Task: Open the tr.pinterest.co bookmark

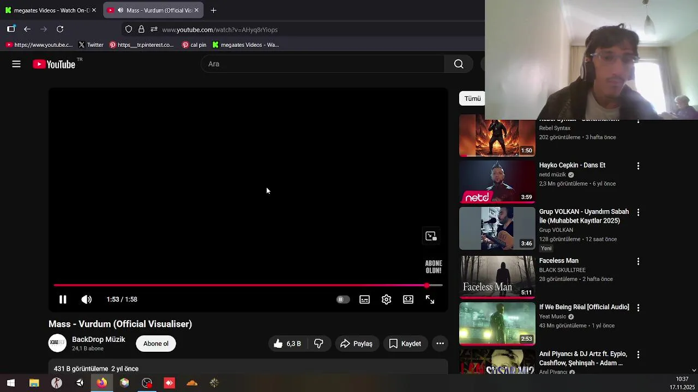Action: pos(141,45)
